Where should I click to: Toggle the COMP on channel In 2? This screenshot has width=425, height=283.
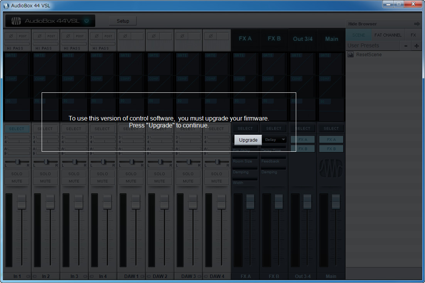40,79
